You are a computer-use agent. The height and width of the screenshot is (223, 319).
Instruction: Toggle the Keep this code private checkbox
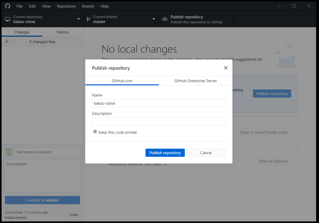coord(95,132)
